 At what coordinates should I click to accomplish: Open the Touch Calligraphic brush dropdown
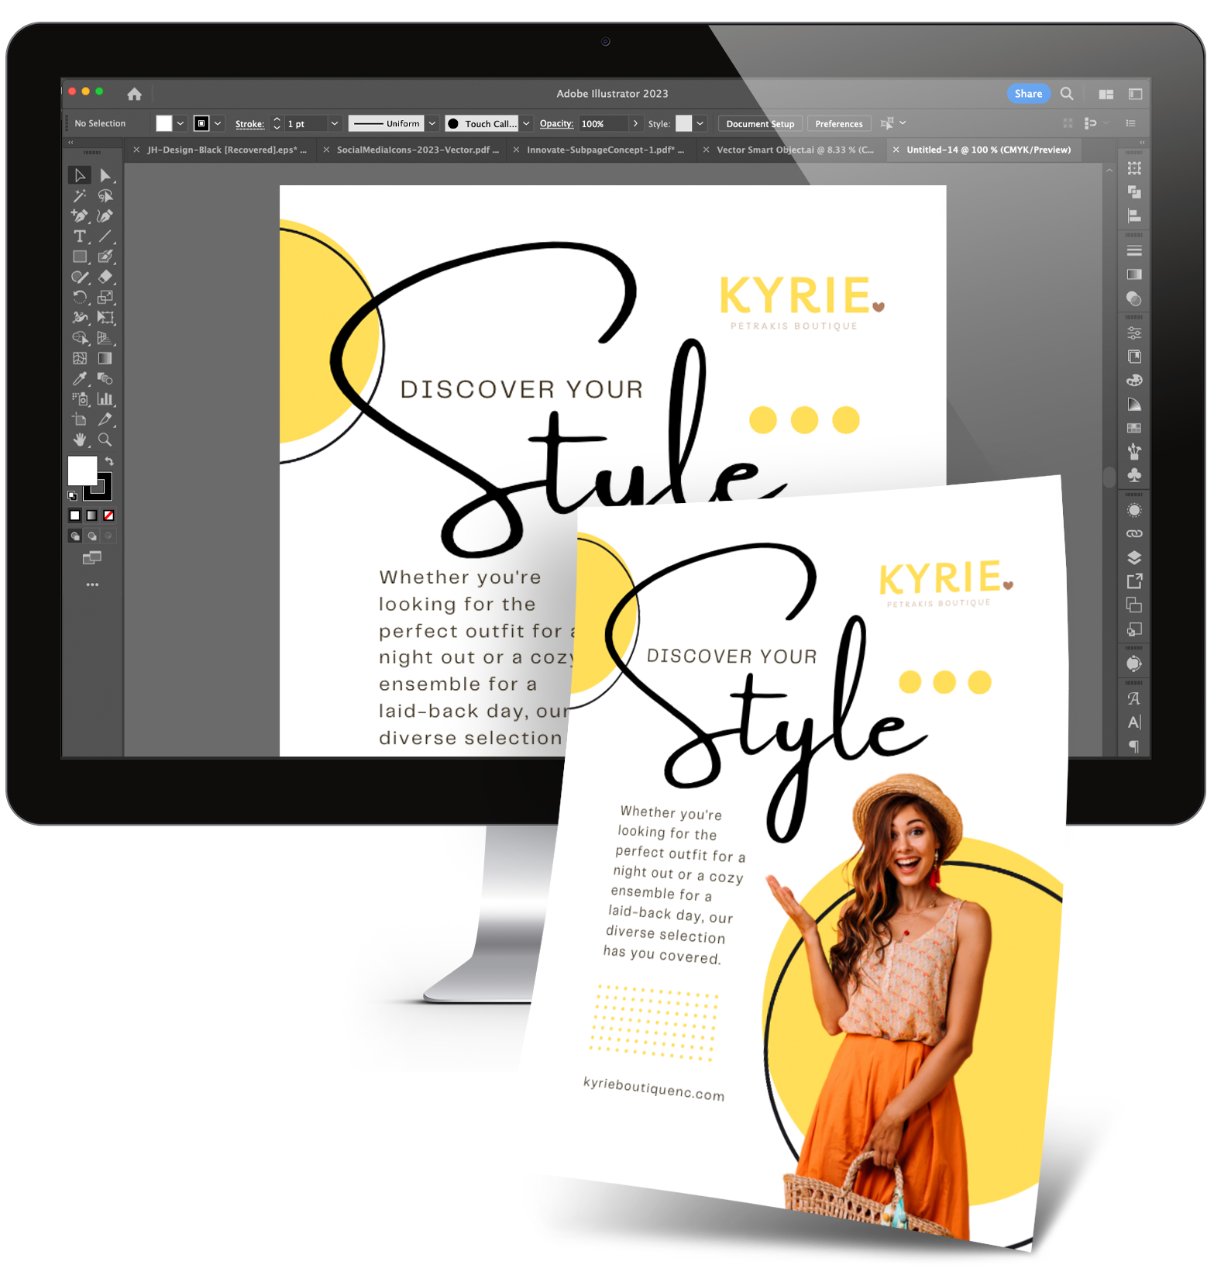tap(527, 124)
